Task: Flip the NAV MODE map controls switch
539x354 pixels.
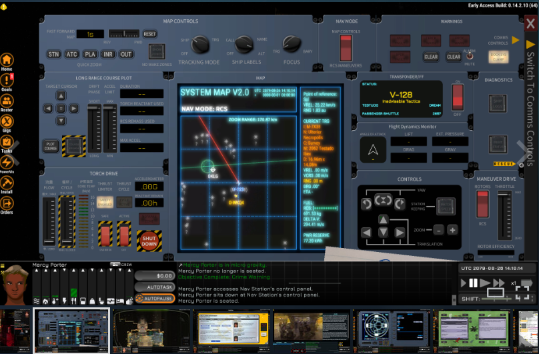Action: coord(346,49)
